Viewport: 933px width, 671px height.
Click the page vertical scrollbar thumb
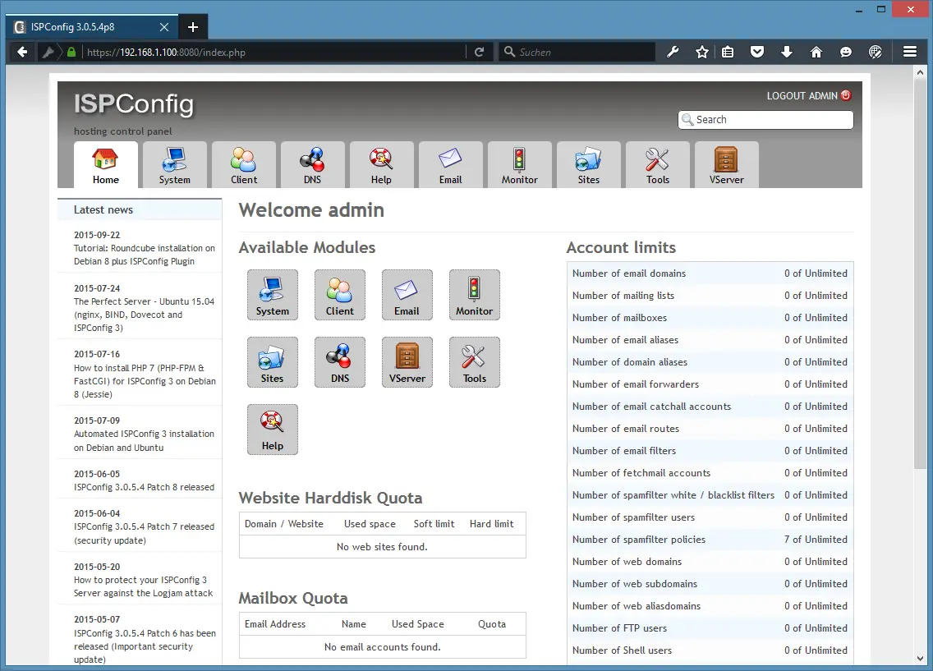(921, 274)
